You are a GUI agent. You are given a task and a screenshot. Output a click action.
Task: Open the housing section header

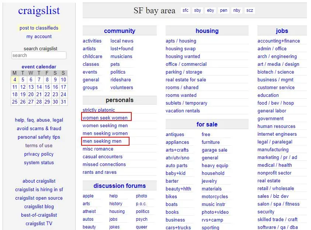(x=207, y=31)
